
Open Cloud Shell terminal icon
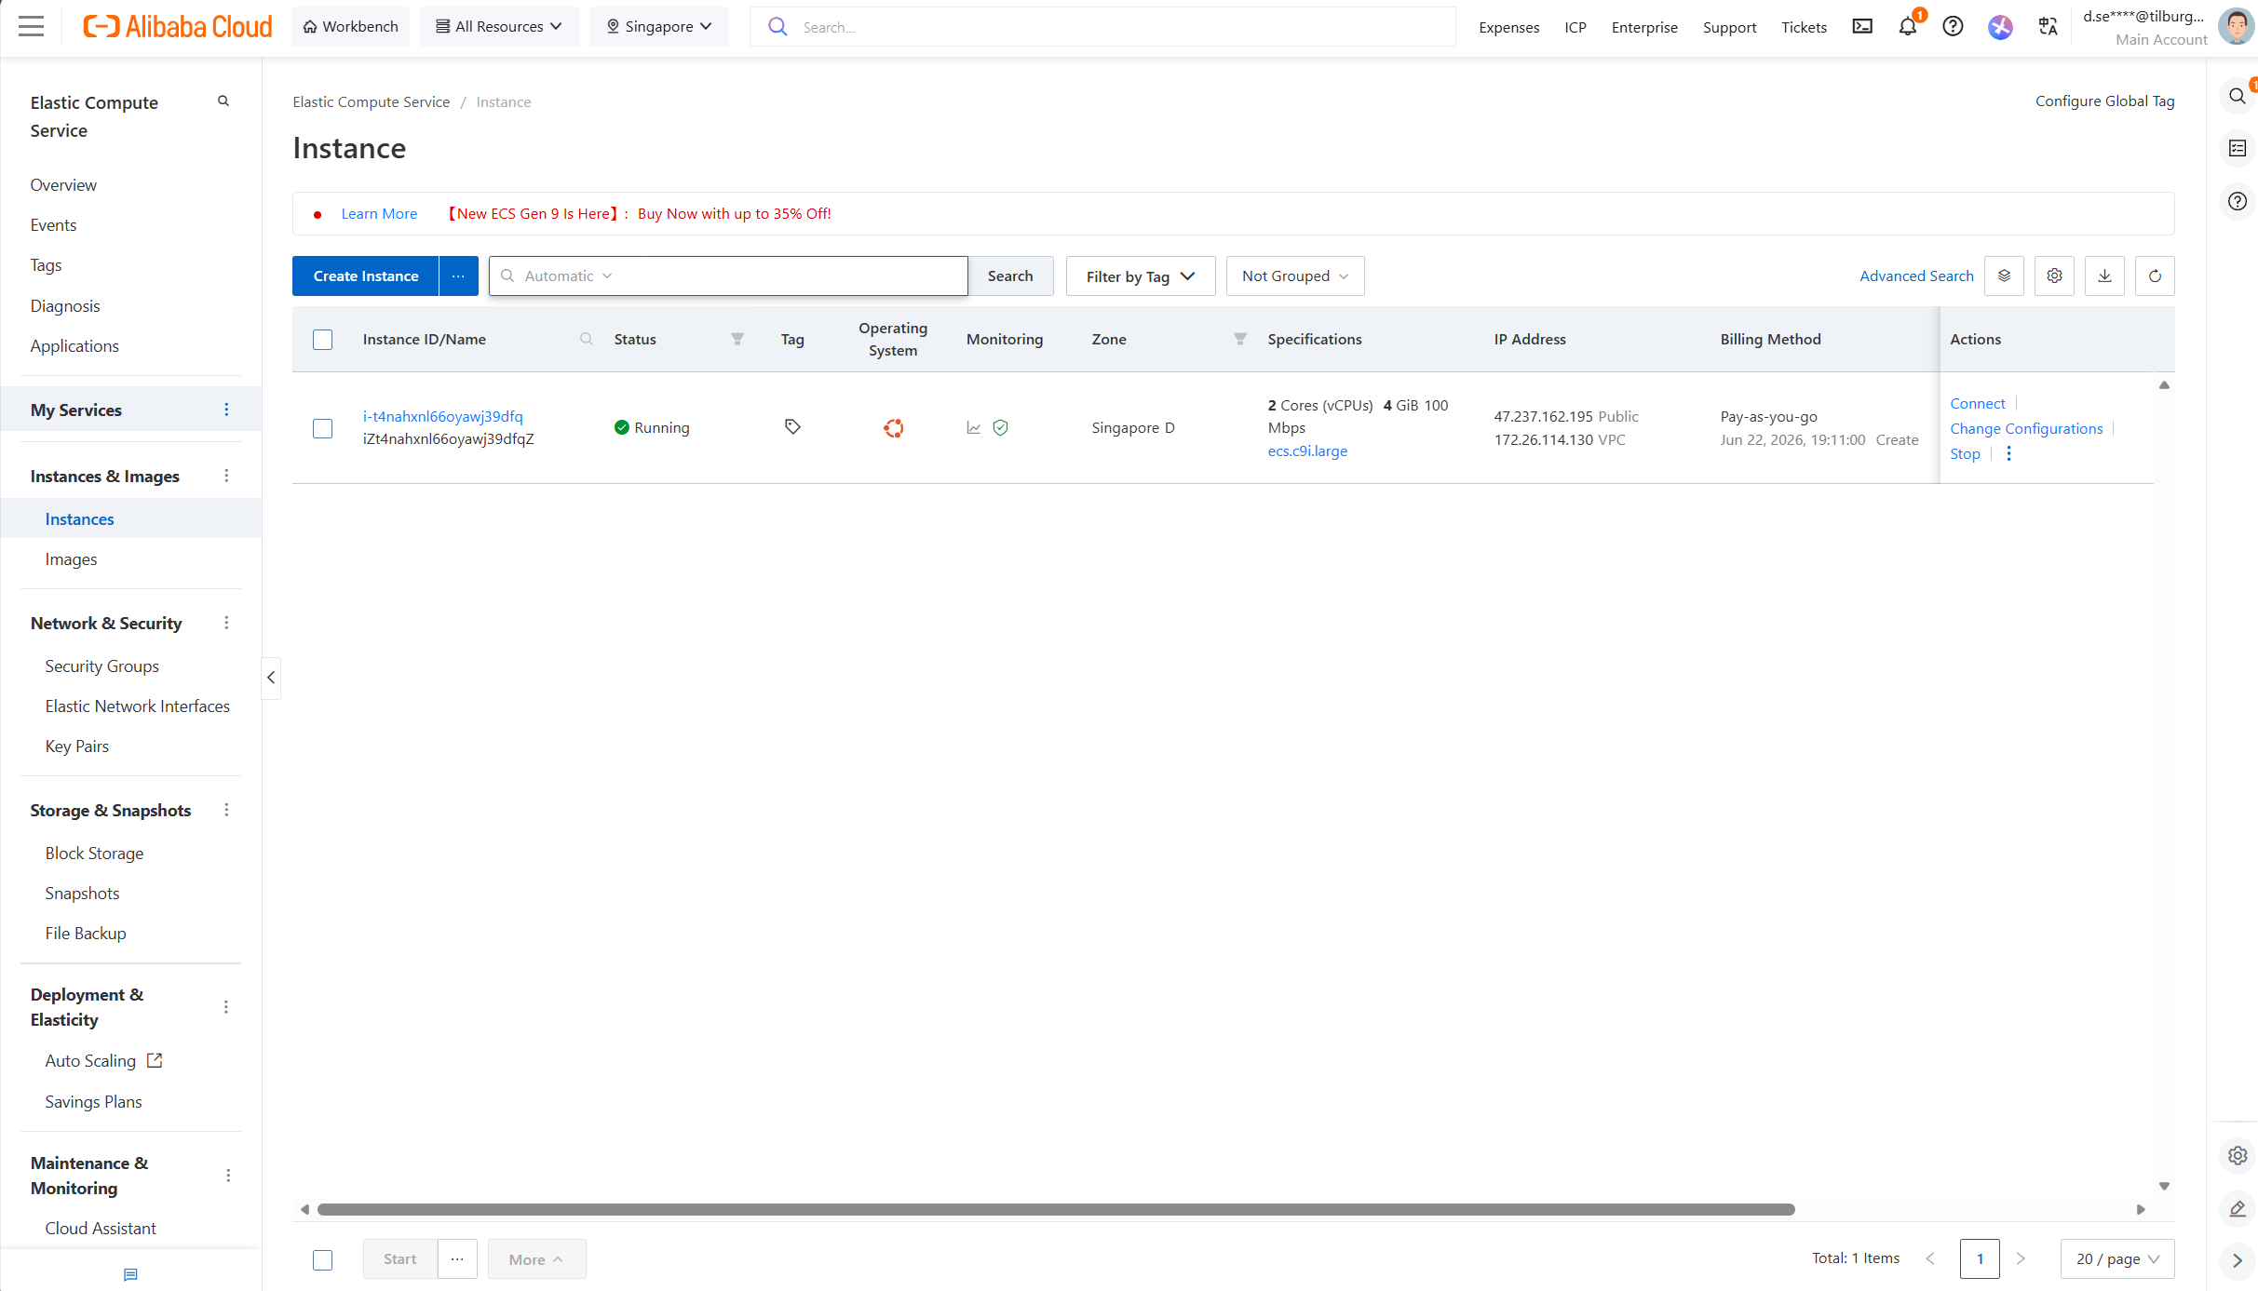tap(1862, 26)
